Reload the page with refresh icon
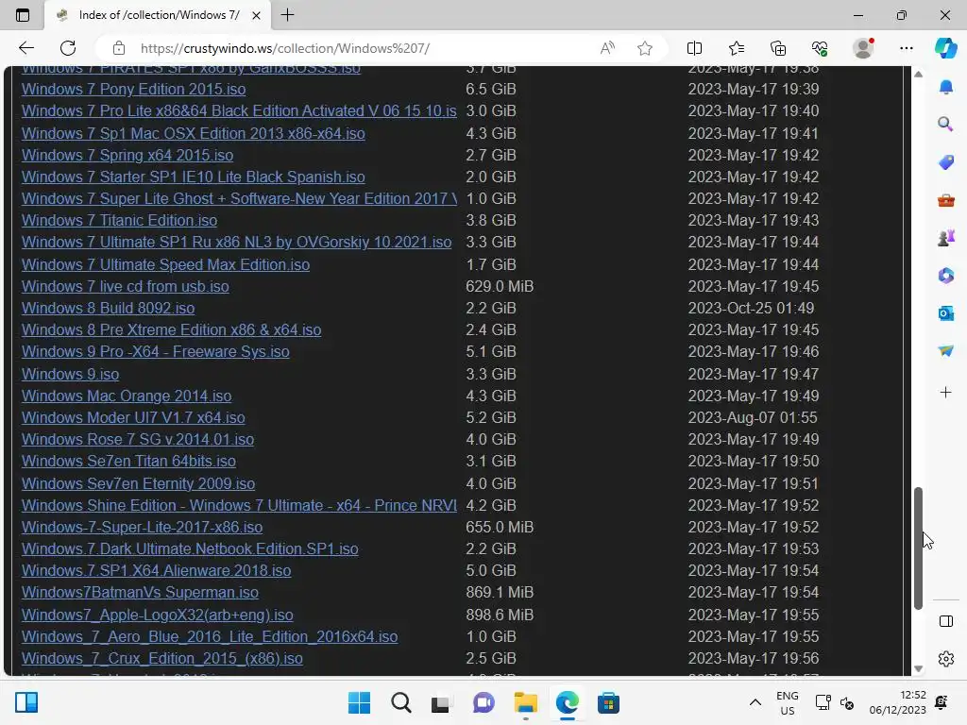 point(68,48)
